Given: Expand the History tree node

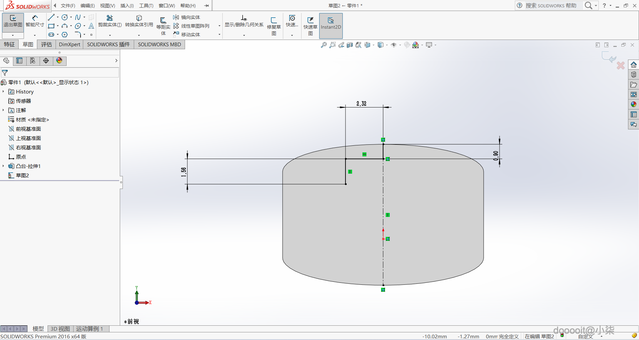Looking at the screenshot, I should pyautogui.click(x=3, y=91).
